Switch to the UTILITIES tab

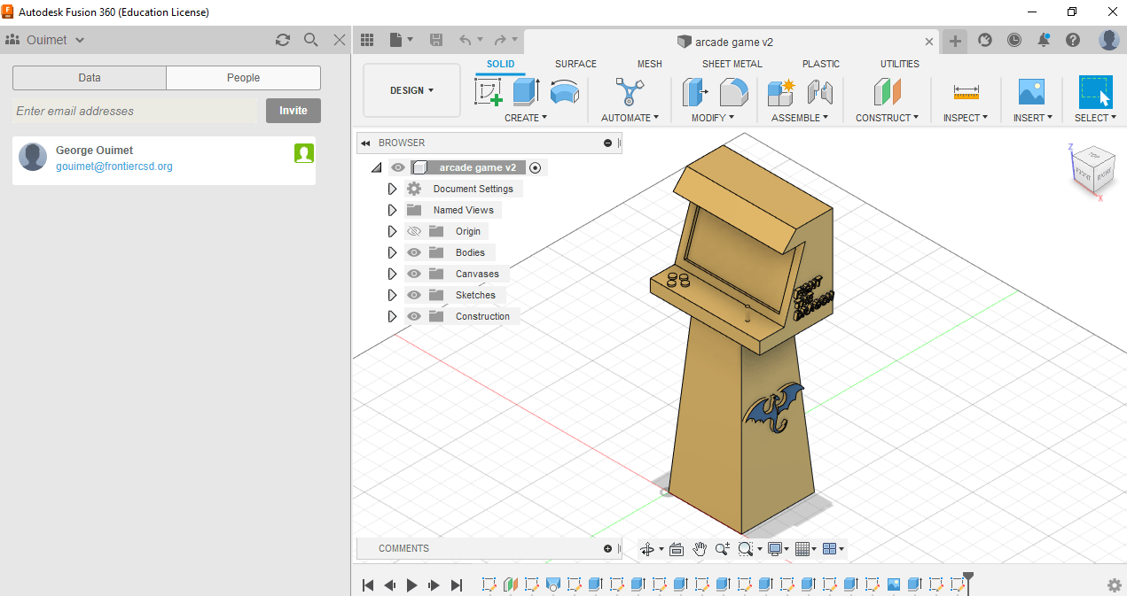pos(900,64)
